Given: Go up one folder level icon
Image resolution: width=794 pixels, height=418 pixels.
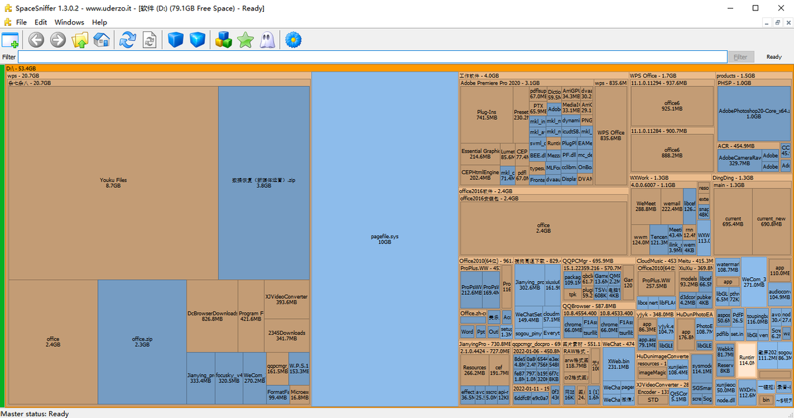Looking at the screenshot, I should point(80,40).
